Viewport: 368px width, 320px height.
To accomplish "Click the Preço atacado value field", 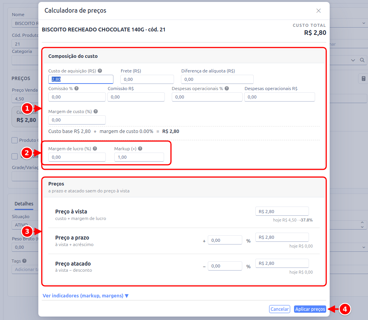I will coord(282,263).
